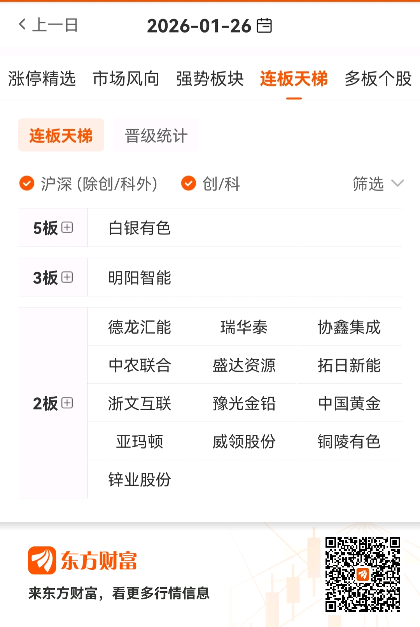Expand the 2板 row plus icon
This screenshot has height=627, width=420.
[67, 403]
